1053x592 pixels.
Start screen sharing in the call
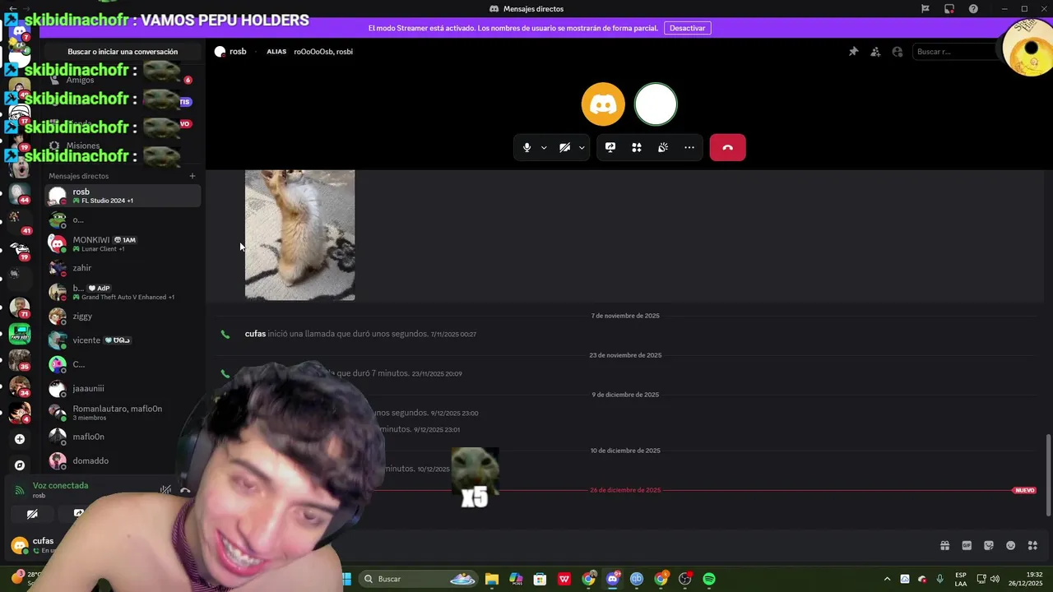click(x=610, y=148)
